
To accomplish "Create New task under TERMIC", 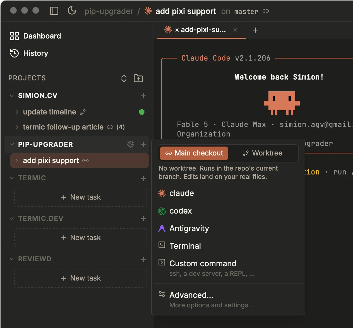I will [x=81, y=197].
